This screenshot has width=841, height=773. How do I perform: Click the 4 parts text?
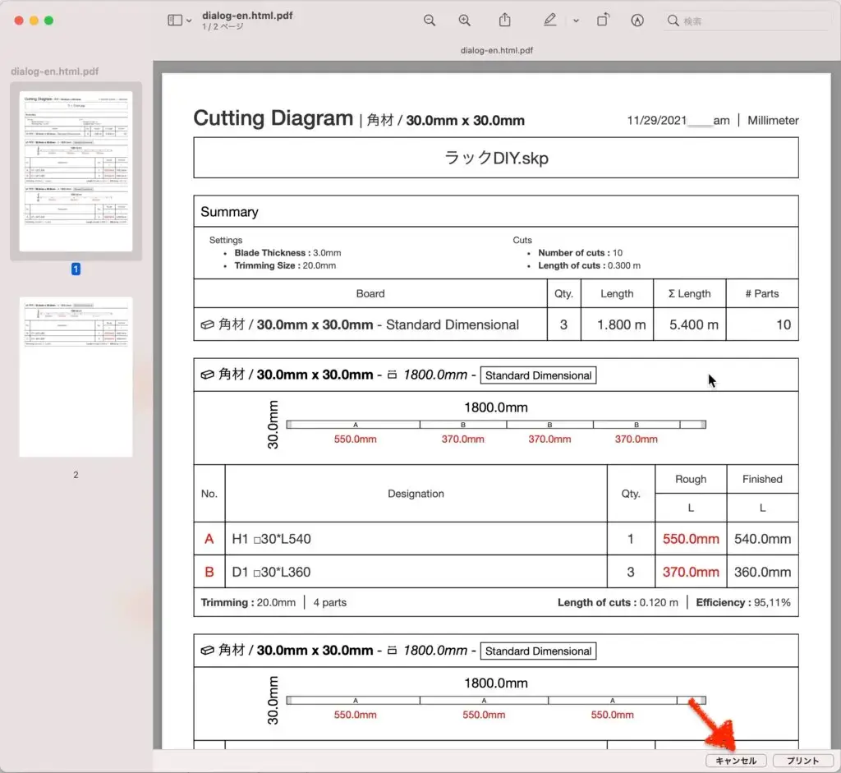click(x=330, y=602)
